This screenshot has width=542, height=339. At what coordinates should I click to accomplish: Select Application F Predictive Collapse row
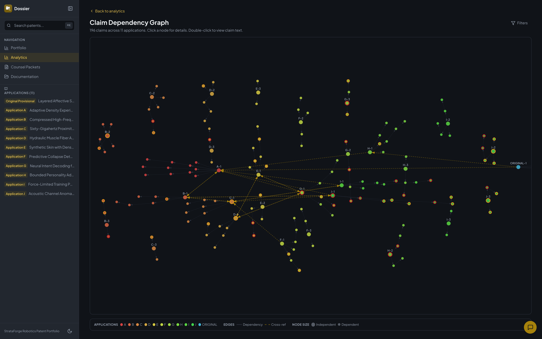point(39,157)
